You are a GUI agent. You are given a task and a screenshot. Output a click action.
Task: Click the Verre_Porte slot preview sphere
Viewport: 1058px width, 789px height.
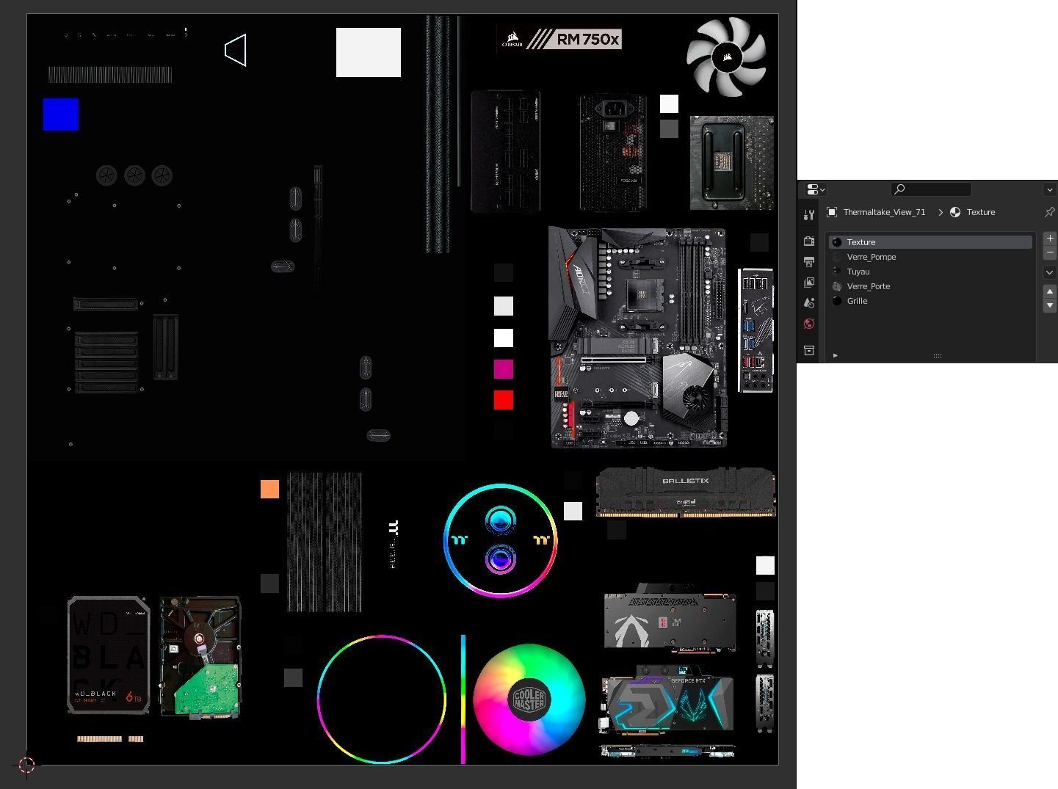point(837,286)
